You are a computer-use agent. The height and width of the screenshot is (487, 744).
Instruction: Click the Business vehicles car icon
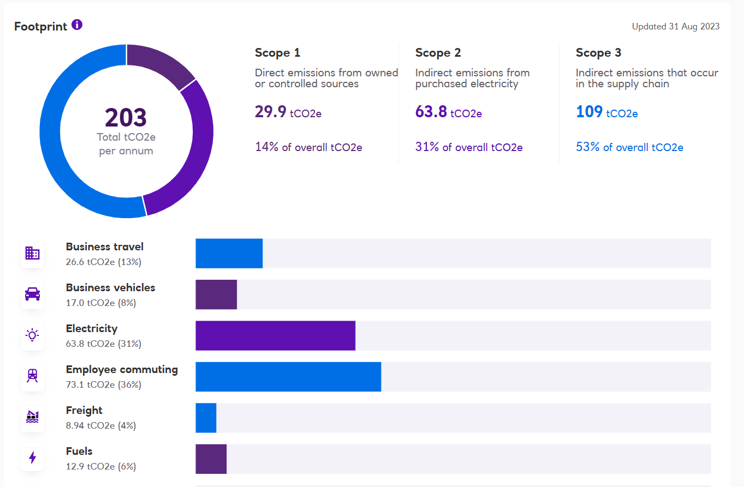tap(32, 294)
